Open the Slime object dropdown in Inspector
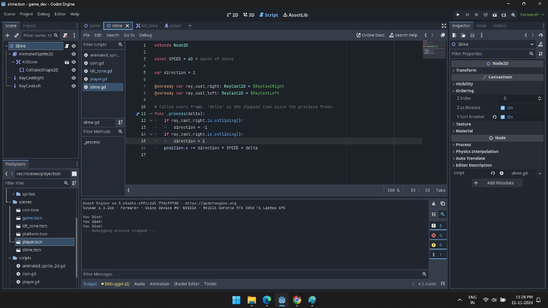The height and width of the screenshot is (308, 548). coord(493,44)
